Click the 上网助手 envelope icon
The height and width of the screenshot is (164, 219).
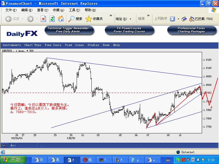point(172,19)
